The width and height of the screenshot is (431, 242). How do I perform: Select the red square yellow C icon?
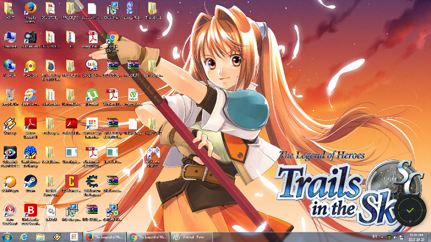pyautogui.click(x=71, y=183)
